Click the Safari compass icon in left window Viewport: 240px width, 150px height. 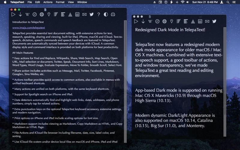click(34, 14)
